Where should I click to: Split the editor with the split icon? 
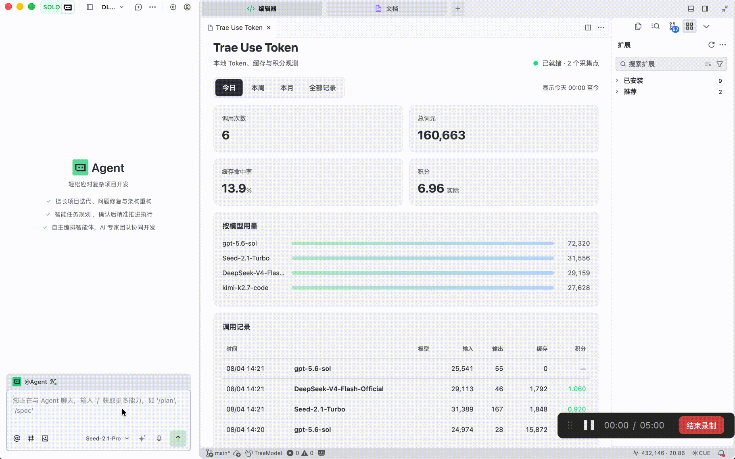588,27
